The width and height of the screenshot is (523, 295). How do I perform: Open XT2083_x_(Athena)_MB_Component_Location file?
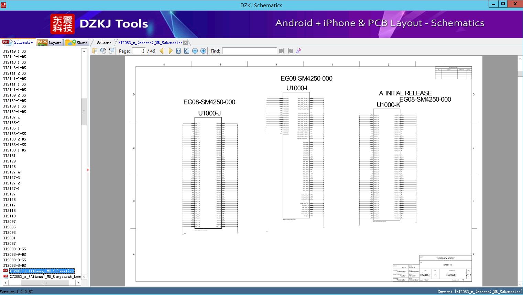point(45,276)
